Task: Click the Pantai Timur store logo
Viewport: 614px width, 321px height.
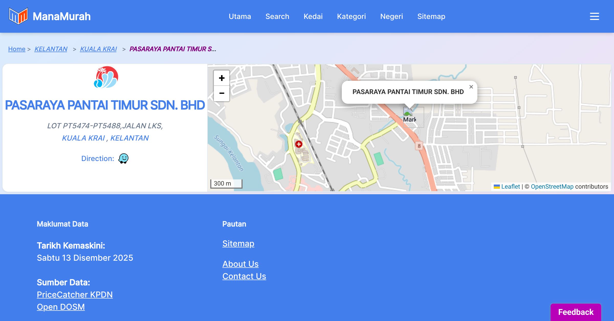Action: tap(106, 77)
